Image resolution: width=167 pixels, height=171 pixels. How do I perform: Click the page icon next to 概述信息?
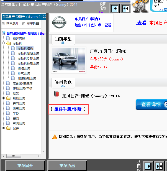[x=8, y=38]
